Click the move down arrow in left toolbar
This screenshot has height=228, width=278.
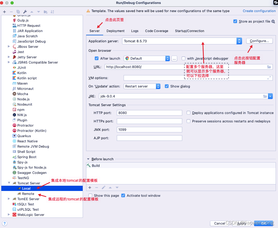39,12
